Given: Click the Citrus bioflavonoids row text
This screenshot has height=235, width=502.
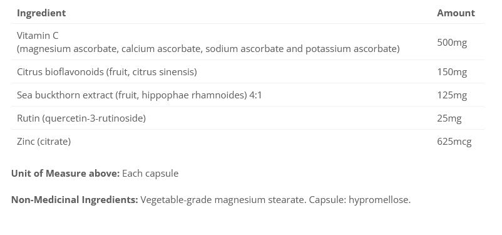Looking at the screenshot, I should click(x=107, y=72).
